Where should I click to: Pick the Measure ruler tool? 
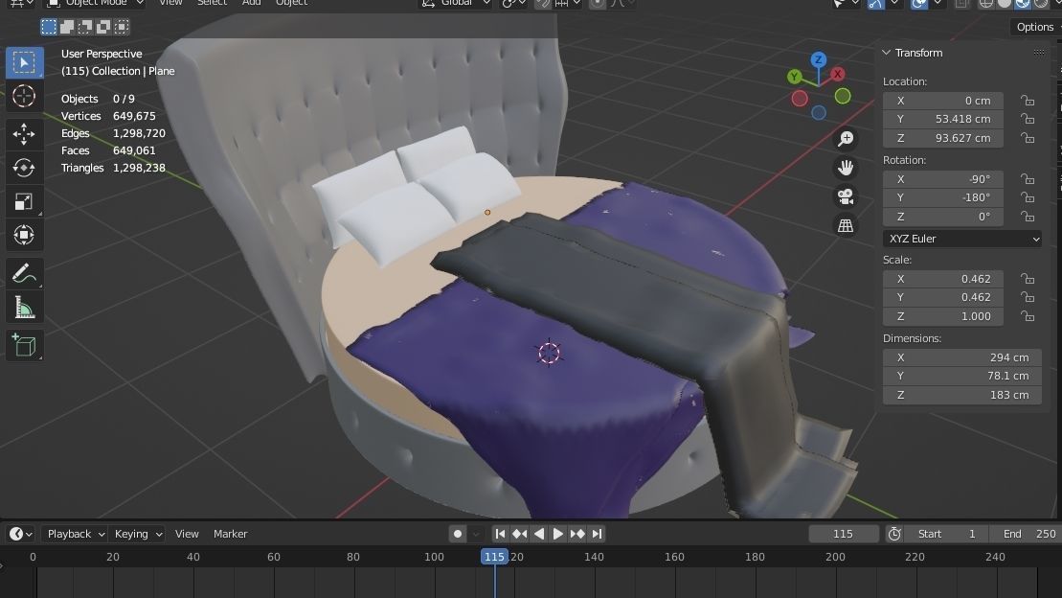24,307
